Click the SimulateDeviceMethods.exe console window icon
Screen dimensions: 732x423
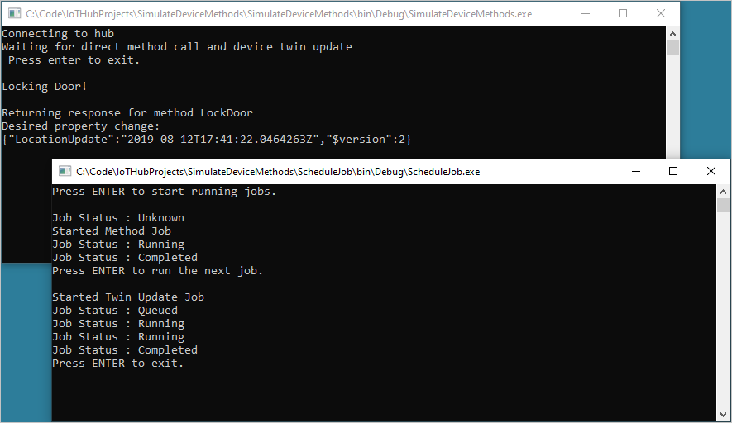point(14,13)
